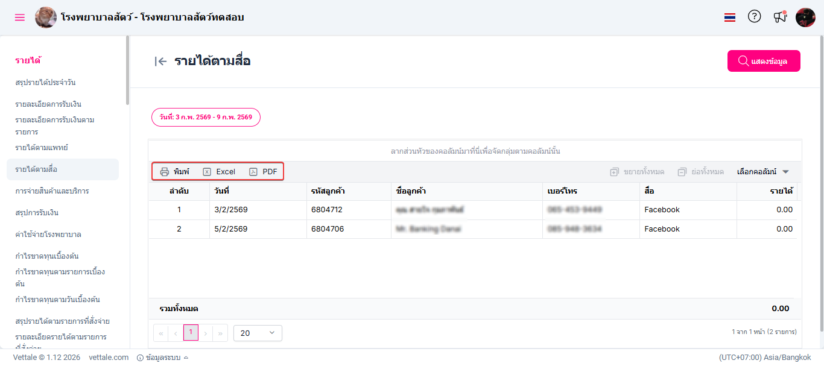This screenshot has width=824, height=366.
Task: Open the help question mark icon
Action: (754, 17)
